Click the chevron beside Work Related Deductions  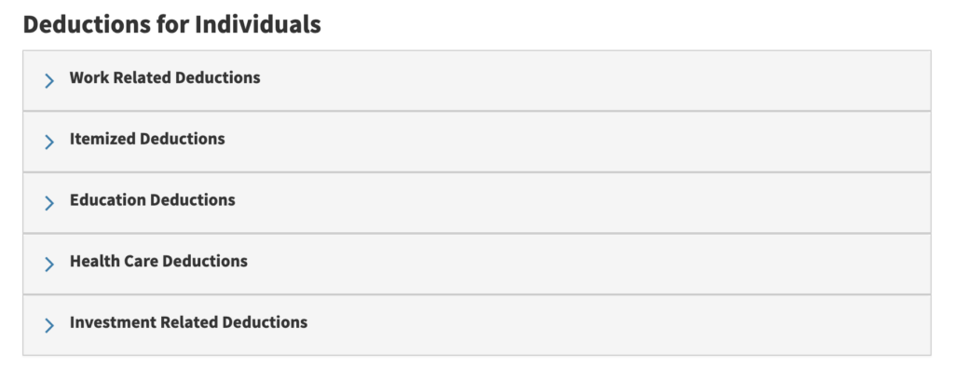click(49, 81)
